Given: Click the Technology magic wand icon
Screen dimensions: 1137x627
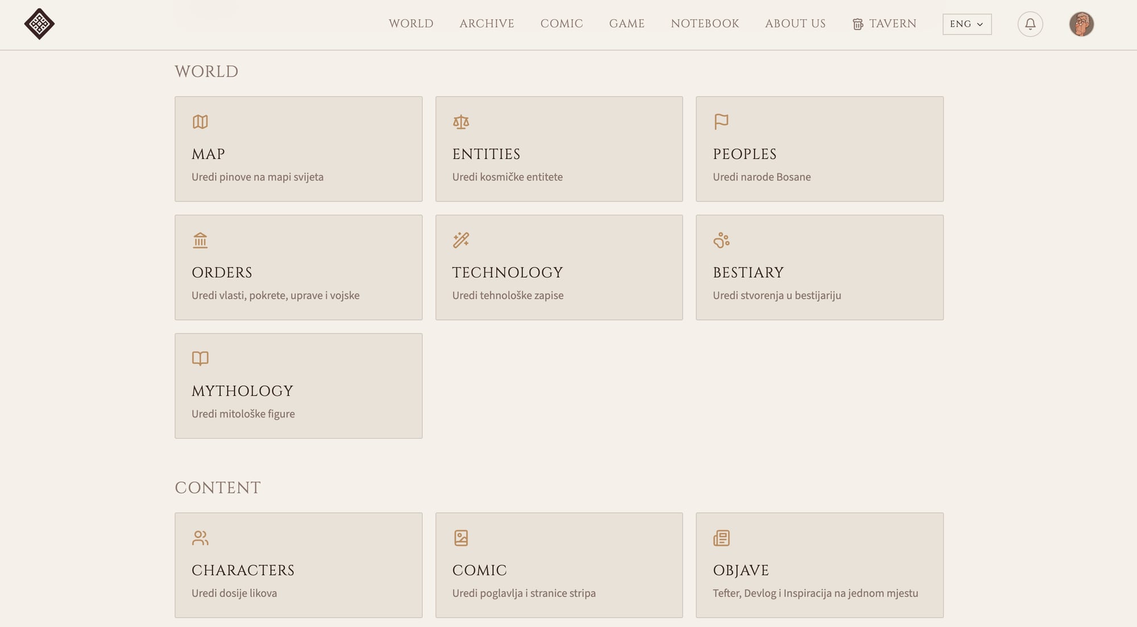Looking at the screenshot, I should [461, 240].
